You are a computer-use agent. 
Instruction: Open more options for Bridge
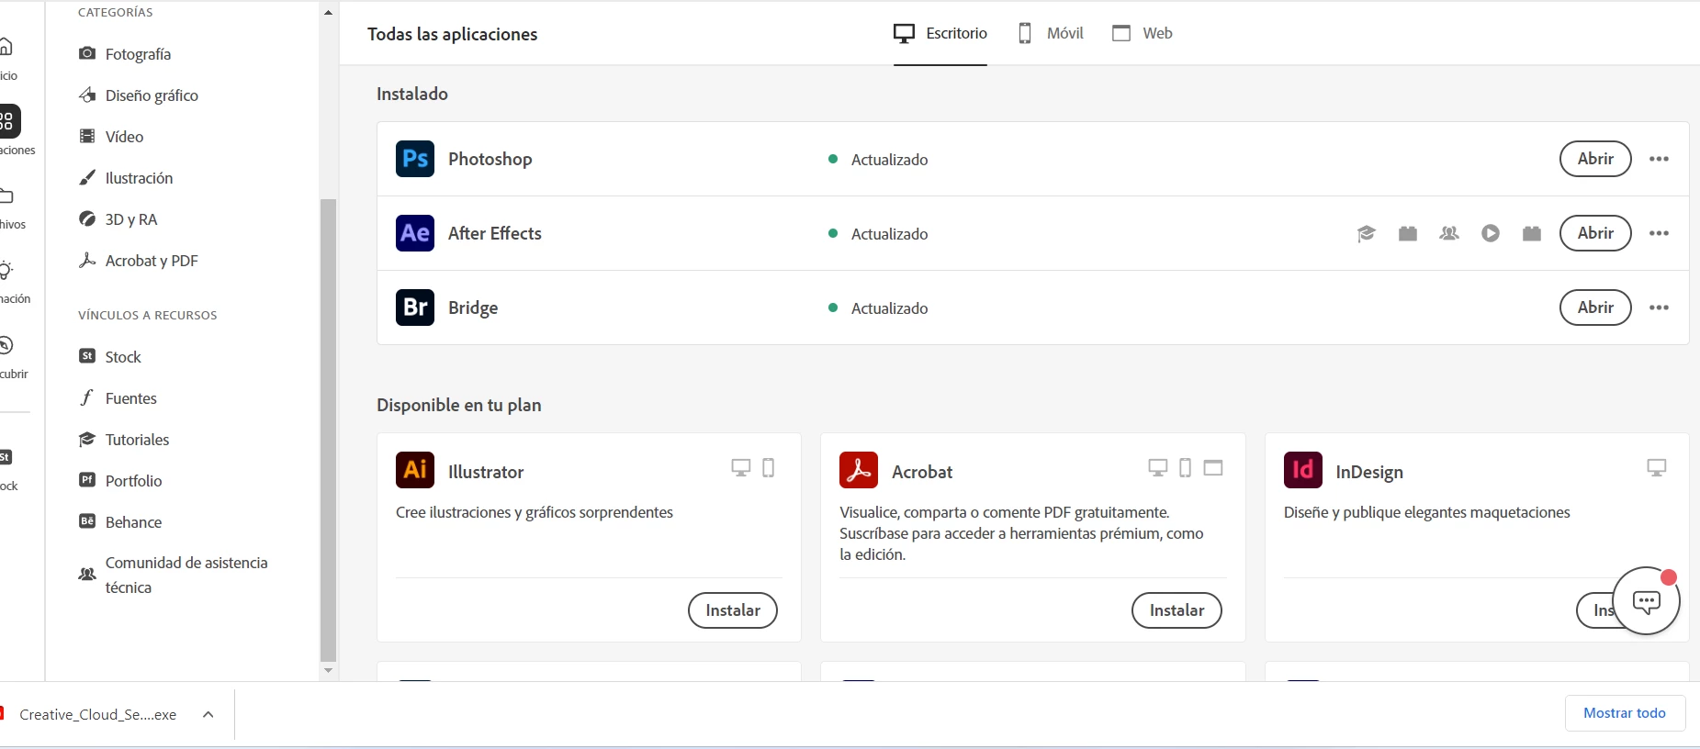(1659, 307)
